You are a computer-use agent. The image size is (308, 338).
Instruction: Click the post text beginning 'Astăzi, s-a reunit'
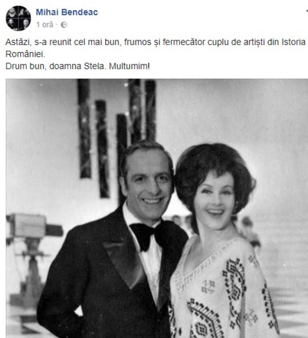click(155, 48)
